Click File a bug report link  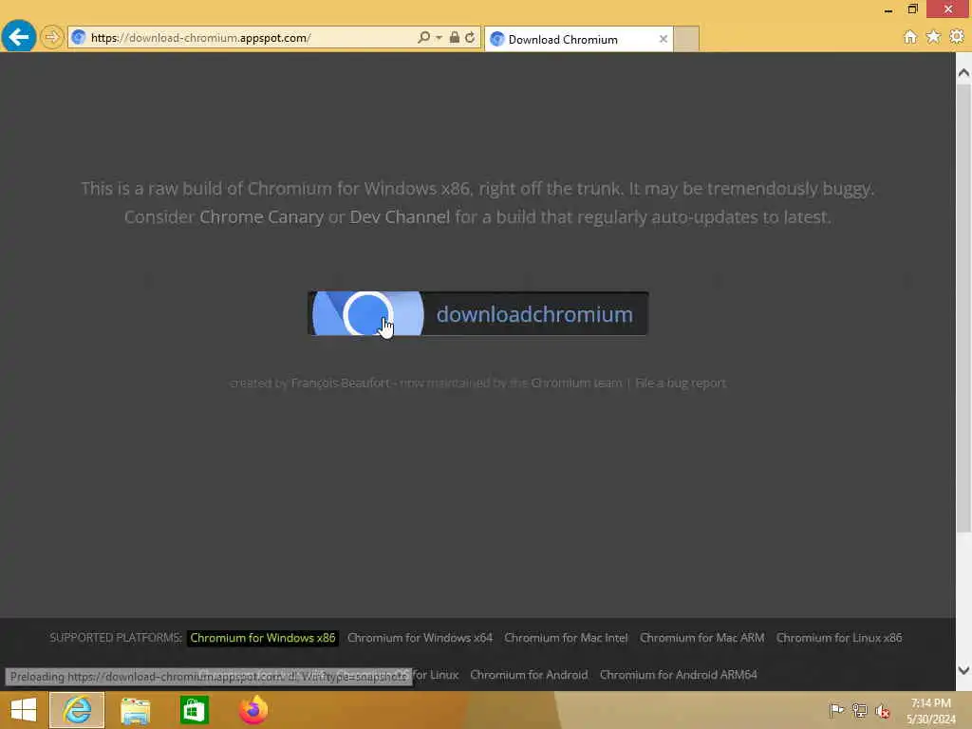681,383
